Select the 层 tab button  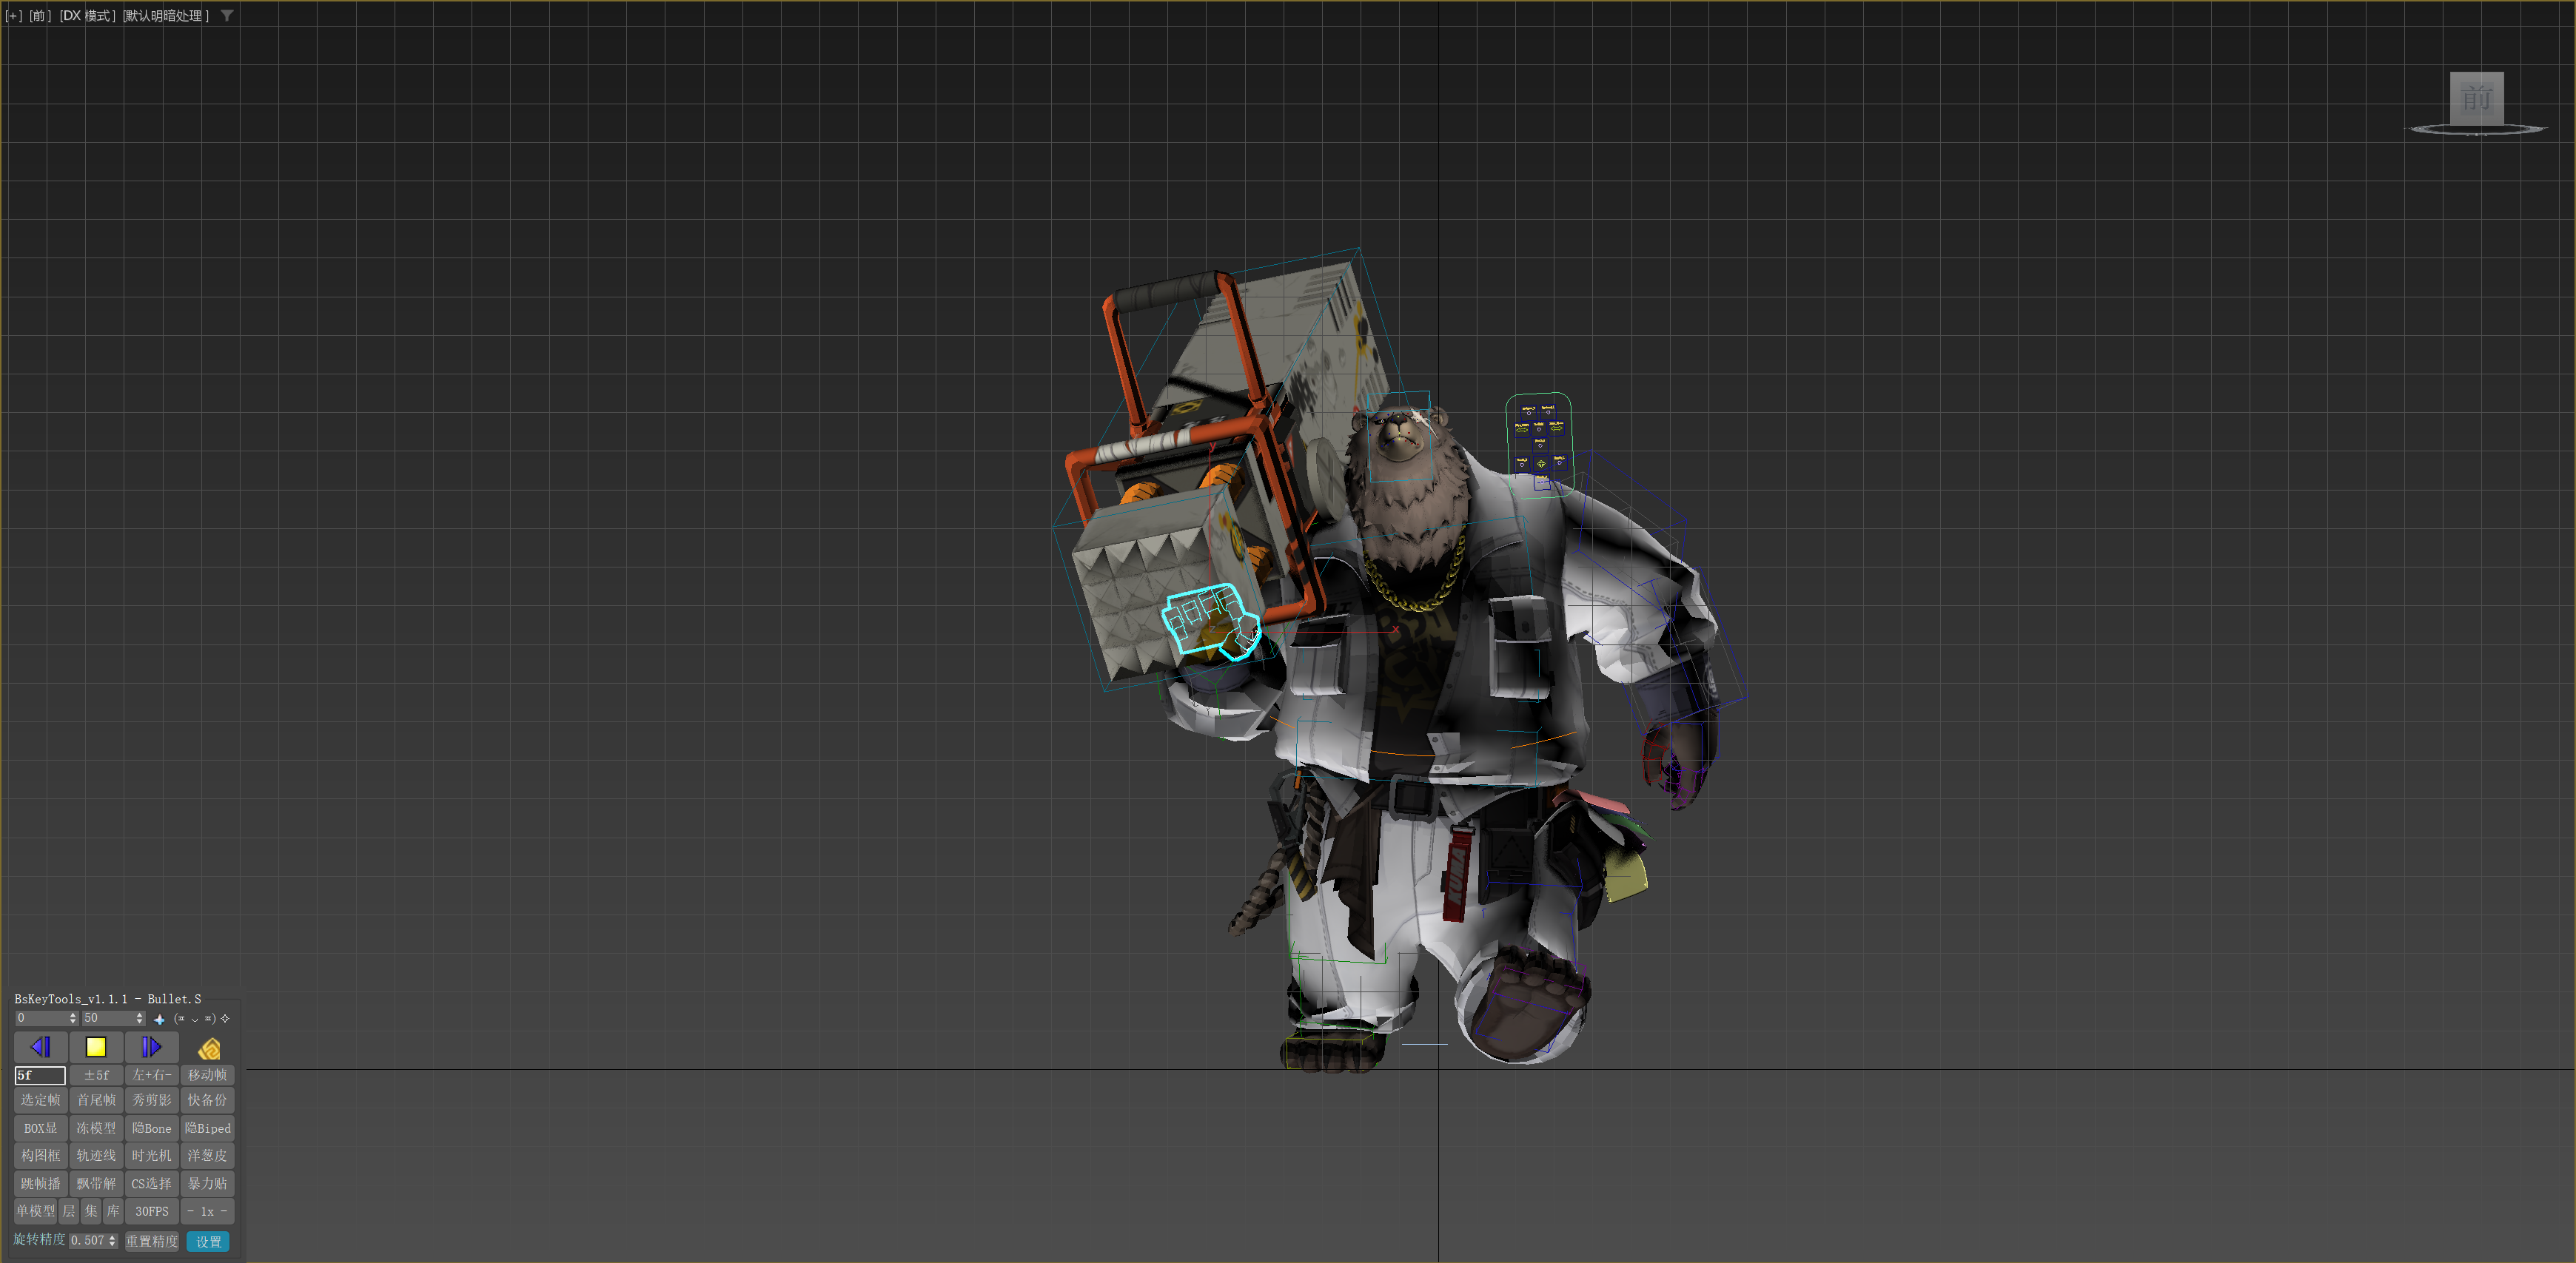(69, 1211)
